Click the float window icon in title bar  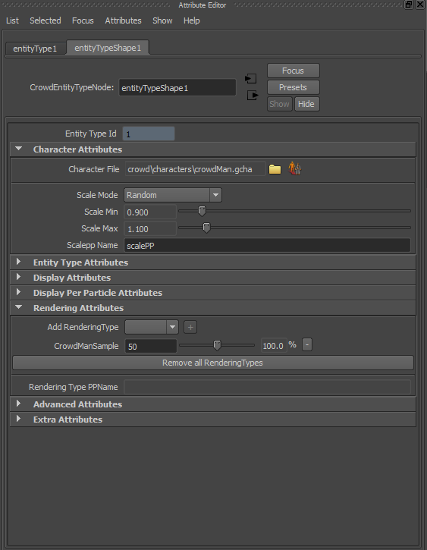[409, 5]
